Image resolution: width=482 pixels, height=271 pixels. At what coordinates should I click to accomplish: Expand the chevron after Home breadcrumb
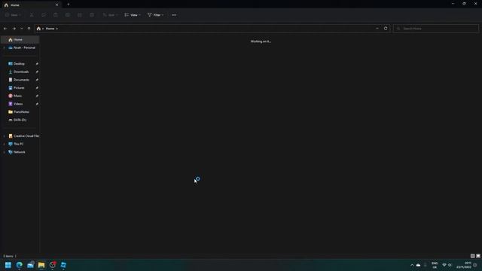[57, 29]
